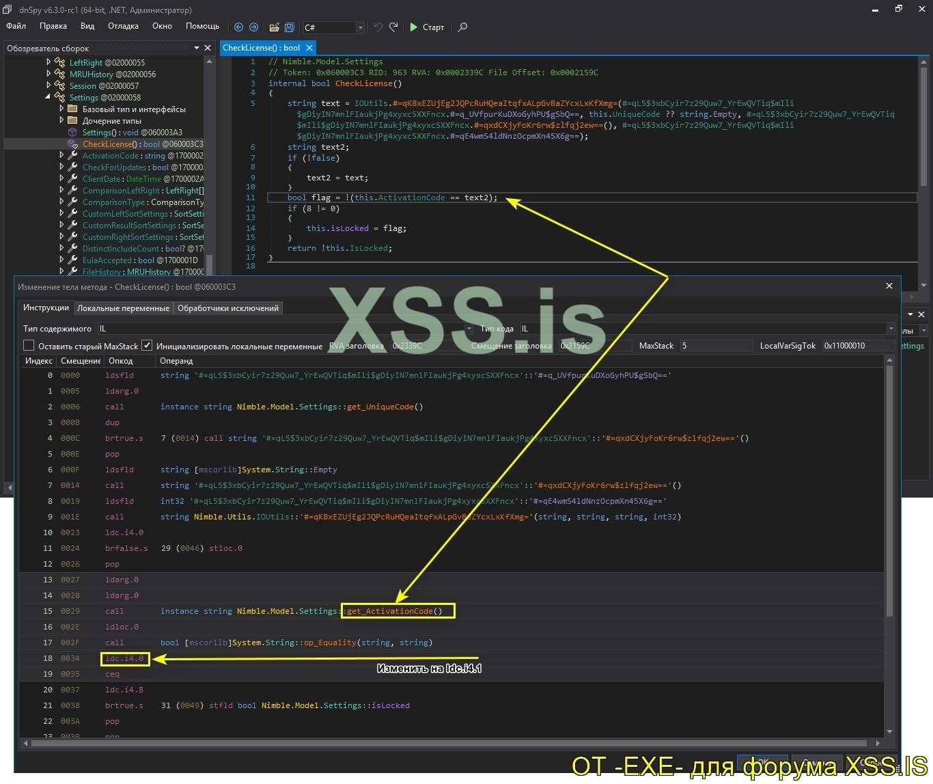
Task: Close the CheckLicense() document tab
Action: point(309,48)
